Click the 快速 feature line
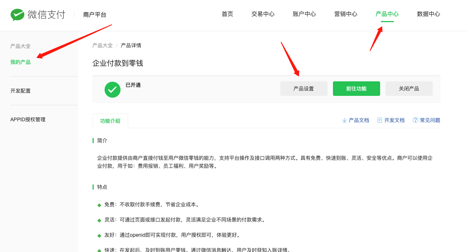 pos(197,250)
